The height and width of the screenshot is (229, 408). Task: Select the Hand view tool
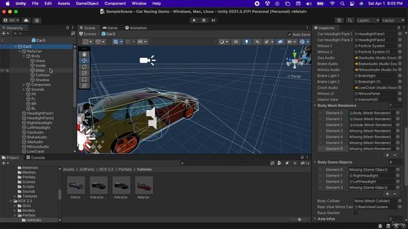pos(84,54)
